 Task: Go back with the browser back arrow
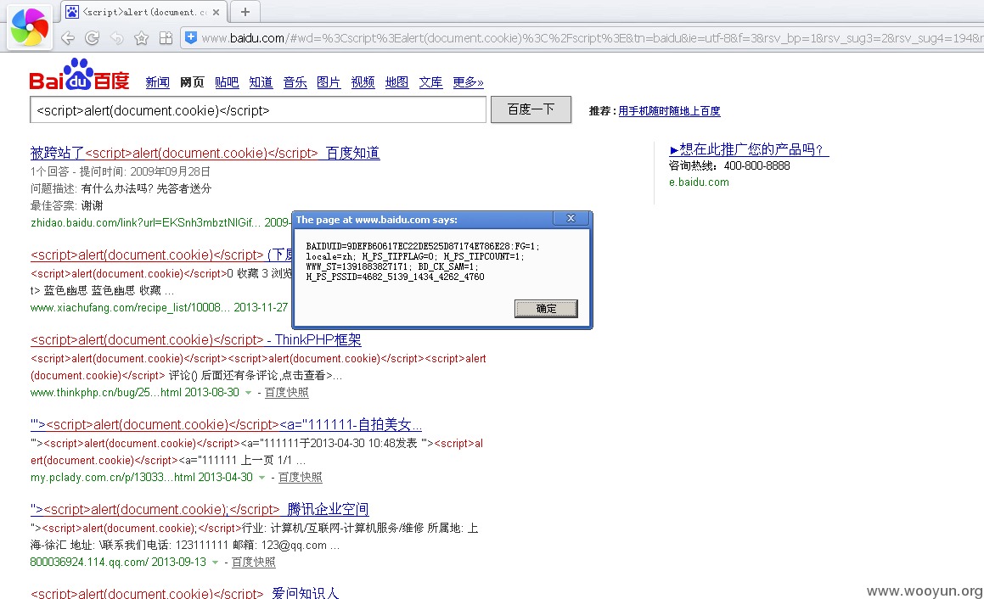pos(68,38)
